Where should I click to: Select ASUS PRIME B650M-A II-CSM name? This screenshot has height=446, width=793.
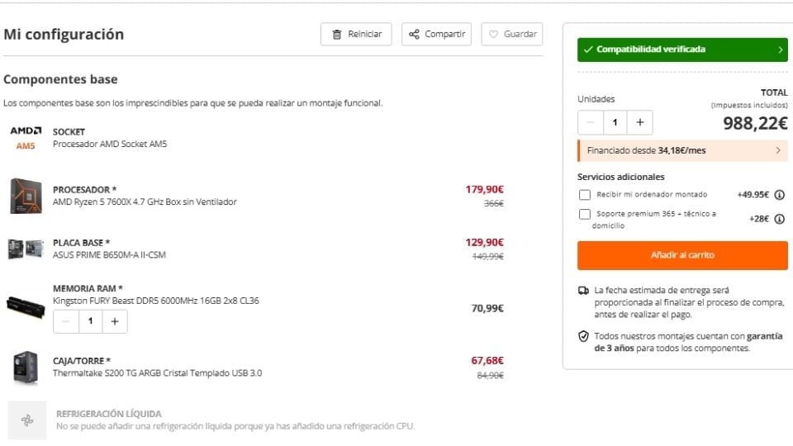(x=109, y=255)
